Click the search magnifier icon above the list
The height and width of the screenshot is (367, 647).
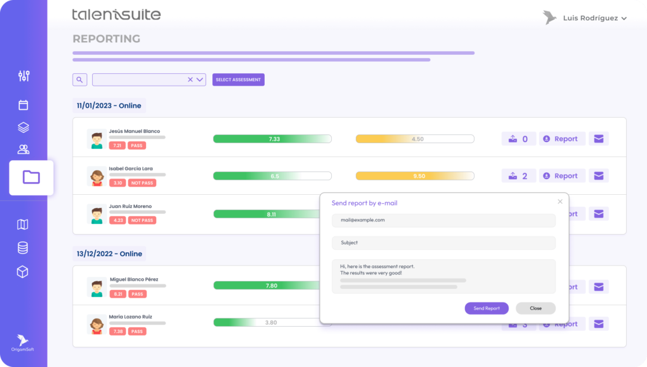80,79
